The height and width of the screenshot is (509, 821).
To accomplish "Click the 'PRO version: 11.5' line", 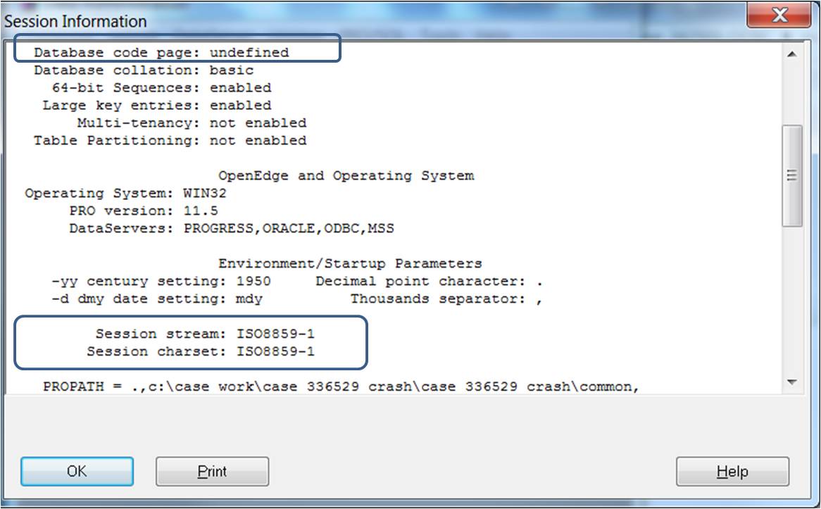I will tap(144, 211).
